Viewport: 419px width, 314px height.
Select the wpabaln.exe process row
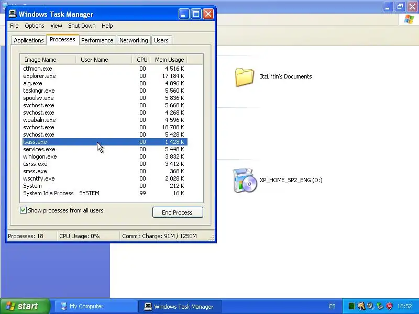pos(105,120)
